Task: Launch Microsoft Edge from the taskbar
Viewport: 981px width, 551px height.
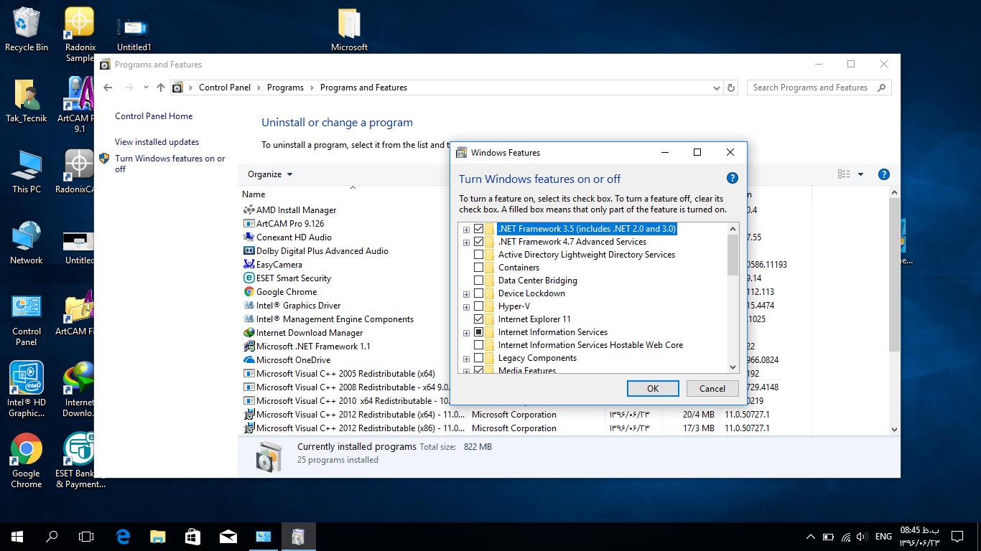Action: click(123, 537)
